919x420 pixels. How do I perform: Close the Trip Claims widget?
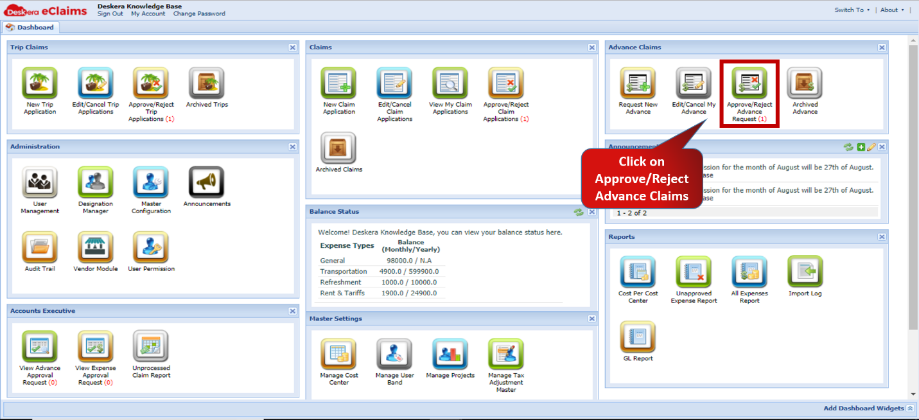coord(293,48)
